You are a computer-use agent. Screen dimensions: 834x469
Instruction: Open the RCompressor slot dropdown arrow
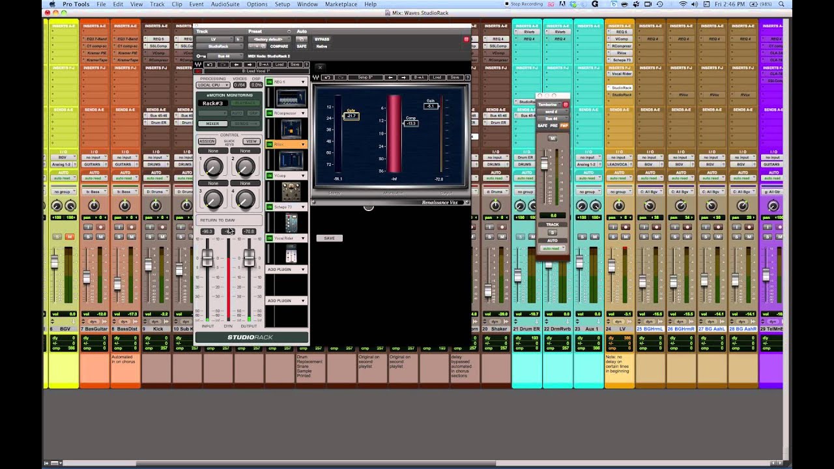click(x=303, y=113)
